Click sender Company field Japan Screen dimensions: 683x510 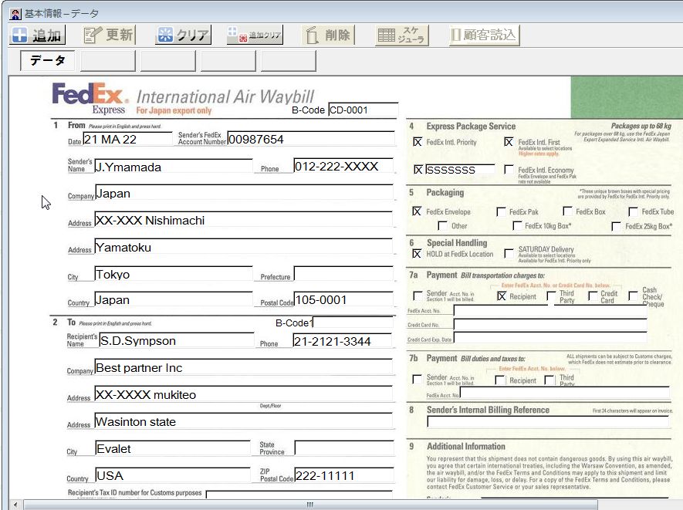[x=244, y=193]
